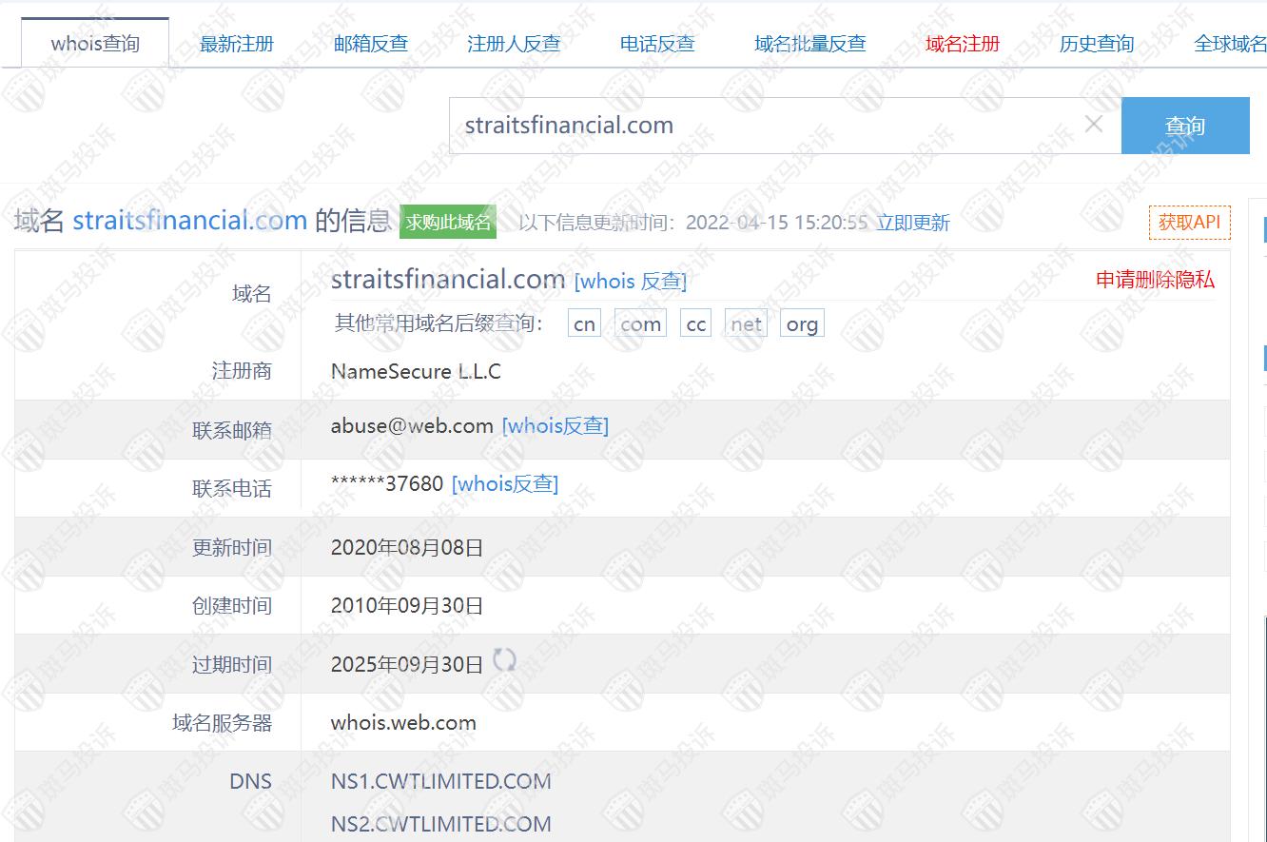The image size is (1267, 842).
Task: Open the 电话反查 tab
Action: tap(657, 44)
